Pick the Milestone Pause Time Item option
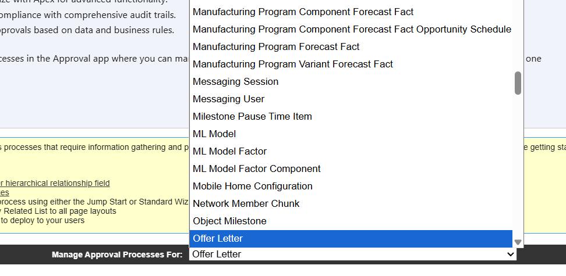Viewport: 566px width, 276px height. (252, 116)
